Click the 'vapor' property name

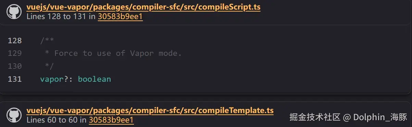click(52, 79)
